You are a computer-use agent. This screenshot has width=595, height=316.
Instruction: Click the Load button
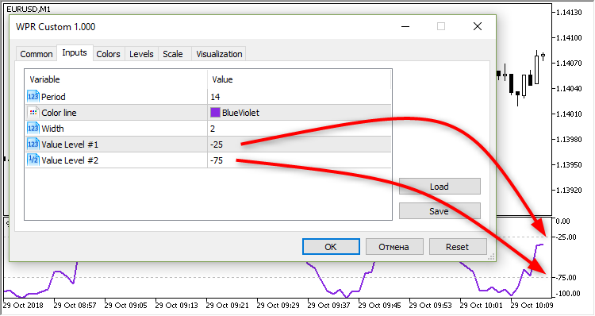click(x=440, y=187)
